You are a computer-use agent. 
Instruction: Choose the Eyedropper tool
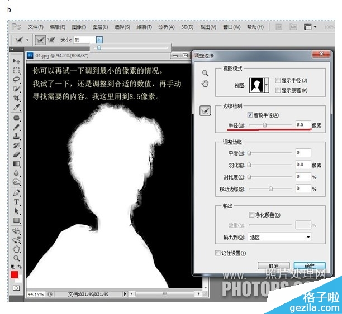tap(17, 107)
